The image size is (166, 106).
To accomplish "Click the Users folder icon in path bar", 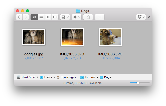I will (x=42, y=77).
